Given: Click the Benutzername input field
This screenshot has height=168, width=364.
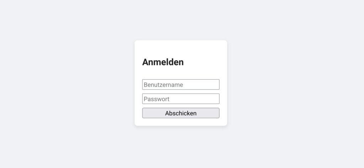Looking at the screenshot, I should click(x=181, y=85).
